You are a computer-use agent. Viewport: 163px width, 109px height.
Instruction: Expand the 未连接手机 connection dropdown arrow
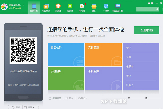click(x=23, y=5)
